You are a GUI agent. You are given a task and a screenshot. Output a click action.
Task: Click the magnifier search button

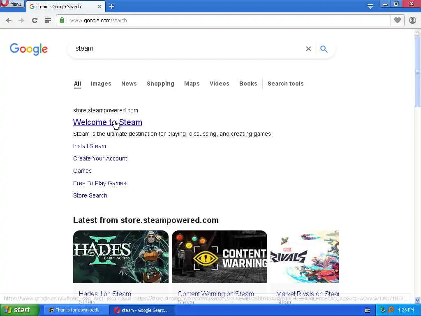(x=324, y=49)
